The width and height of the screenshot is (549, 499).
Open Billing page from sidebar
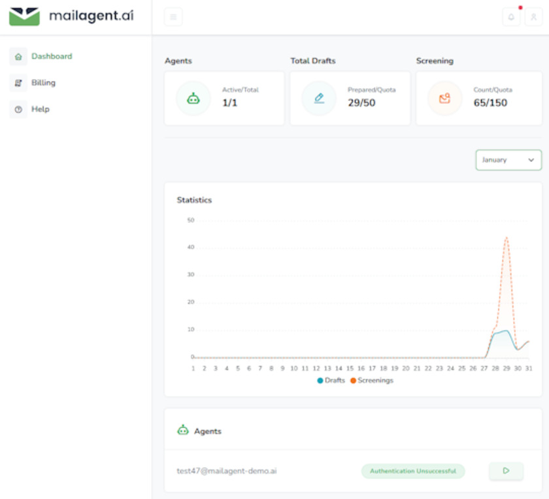43,83
